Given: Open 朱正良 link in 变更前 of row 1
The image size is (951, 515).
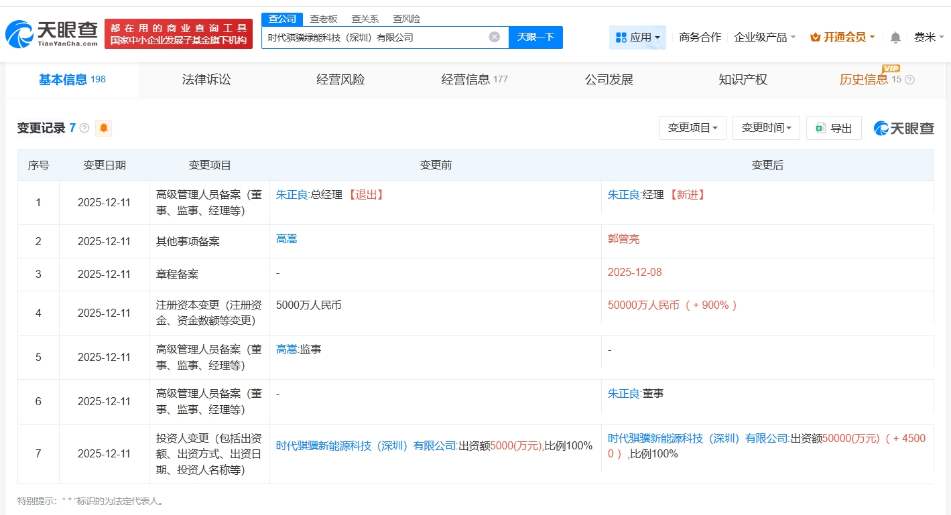Looking at the screenshot, I should (x=292, y=195).
